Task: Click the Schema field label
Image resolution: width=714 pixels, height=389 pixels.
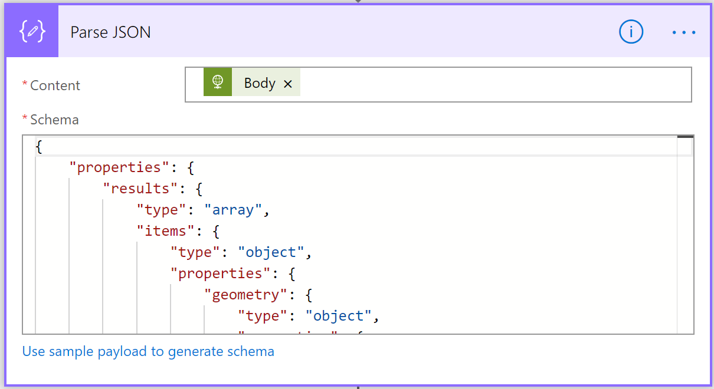Action: click(x=54, y=120)
